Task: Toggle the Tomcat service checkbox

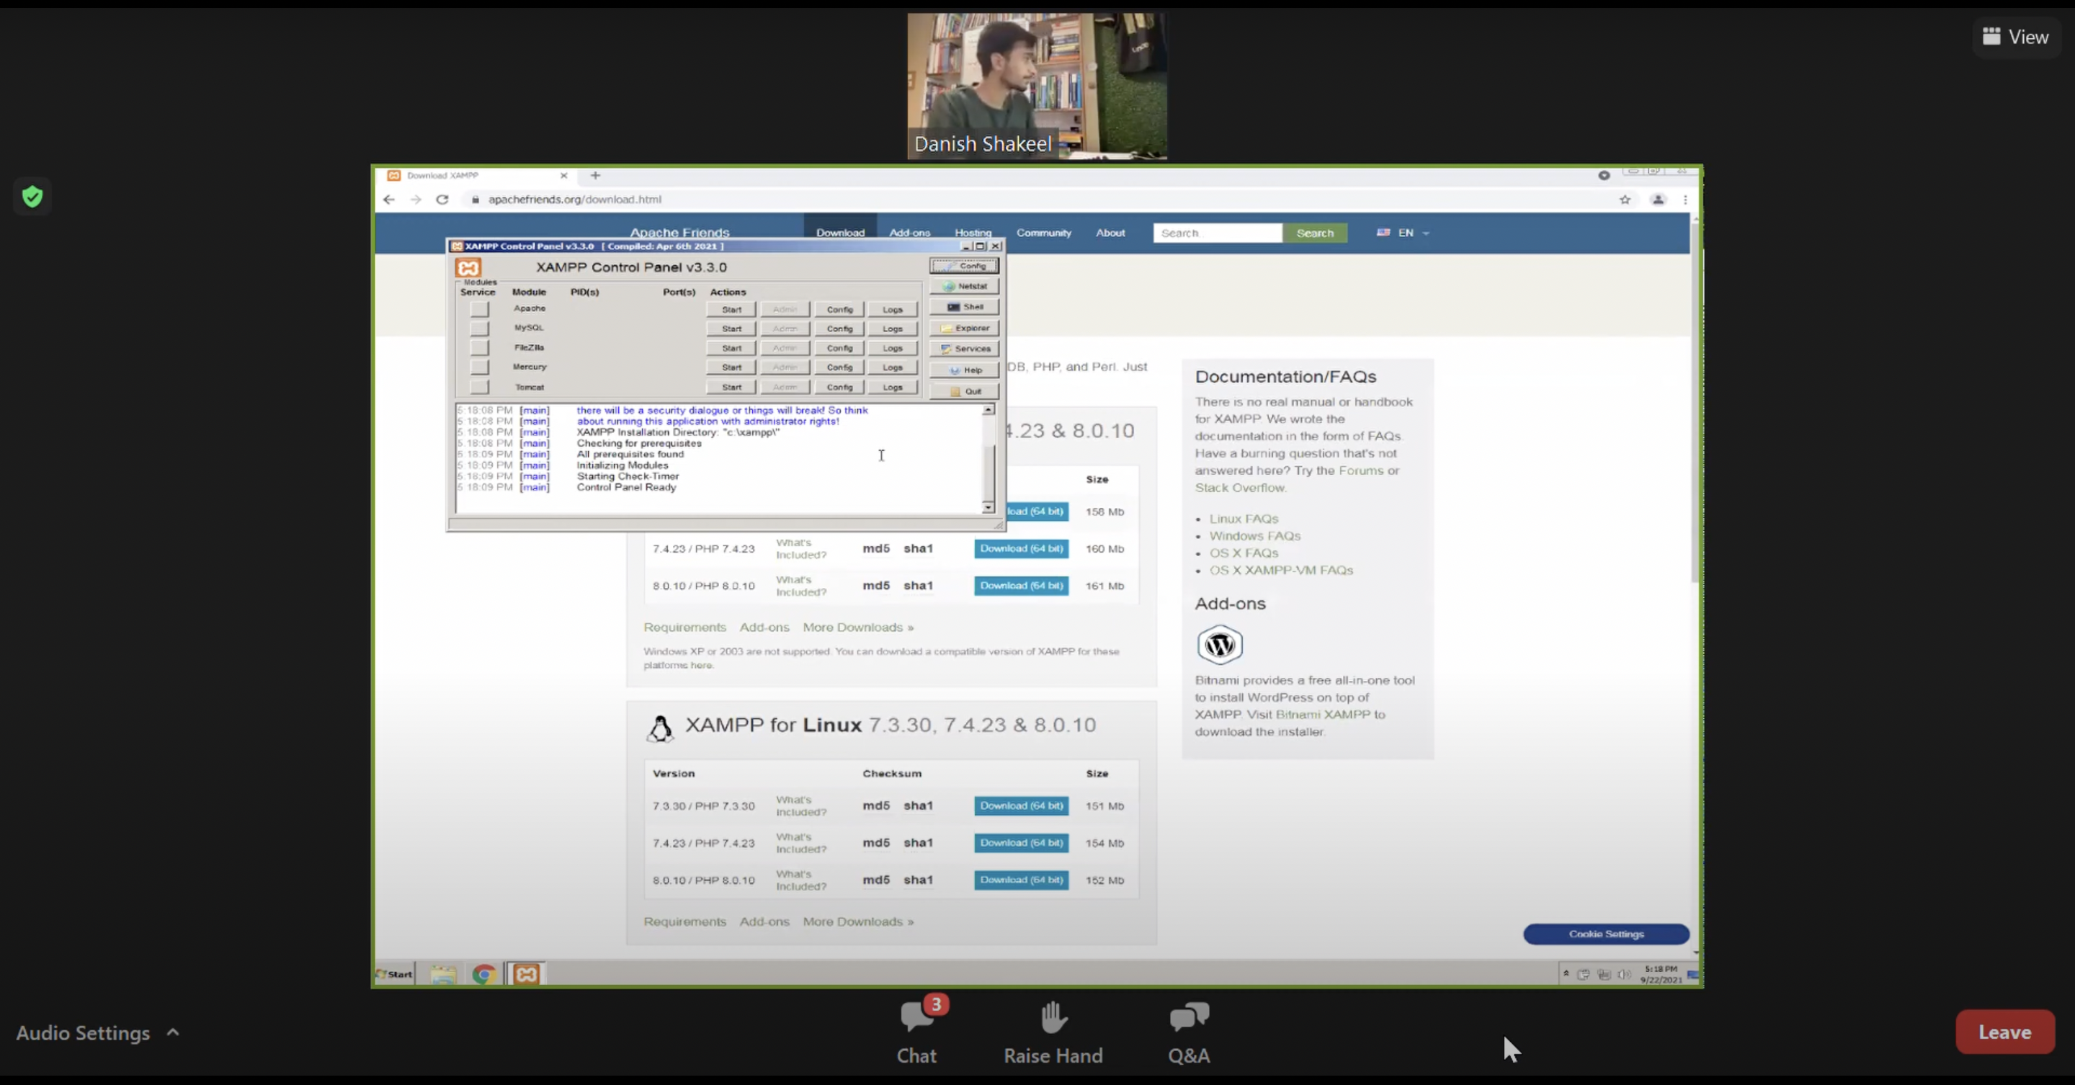Action: pos(479,388)
